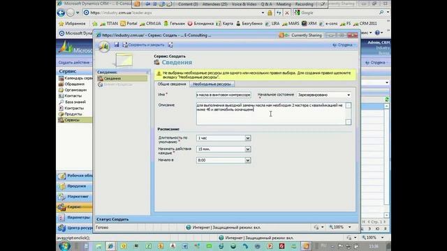Click the Refresh button beside the address bar
Viewport: 447px width, 251px height.
click(279, 13)
